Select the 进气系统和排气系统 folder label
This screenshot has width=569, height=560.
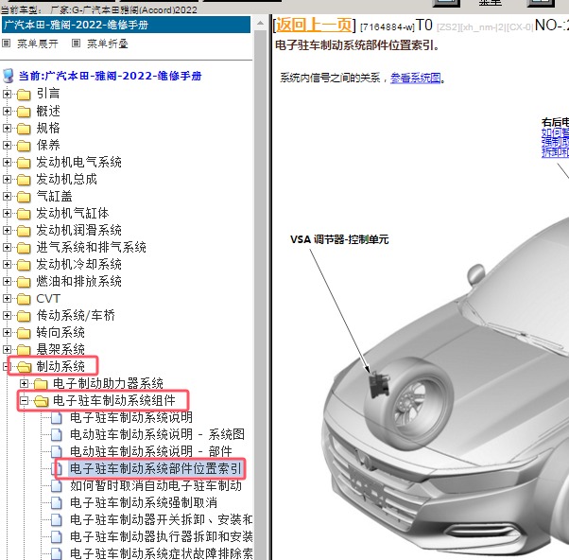pos(91,248)
